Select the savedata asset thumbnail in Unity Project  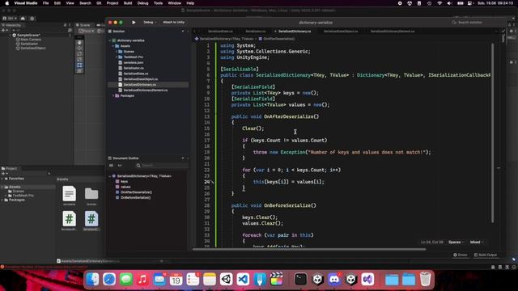(69, 194)
